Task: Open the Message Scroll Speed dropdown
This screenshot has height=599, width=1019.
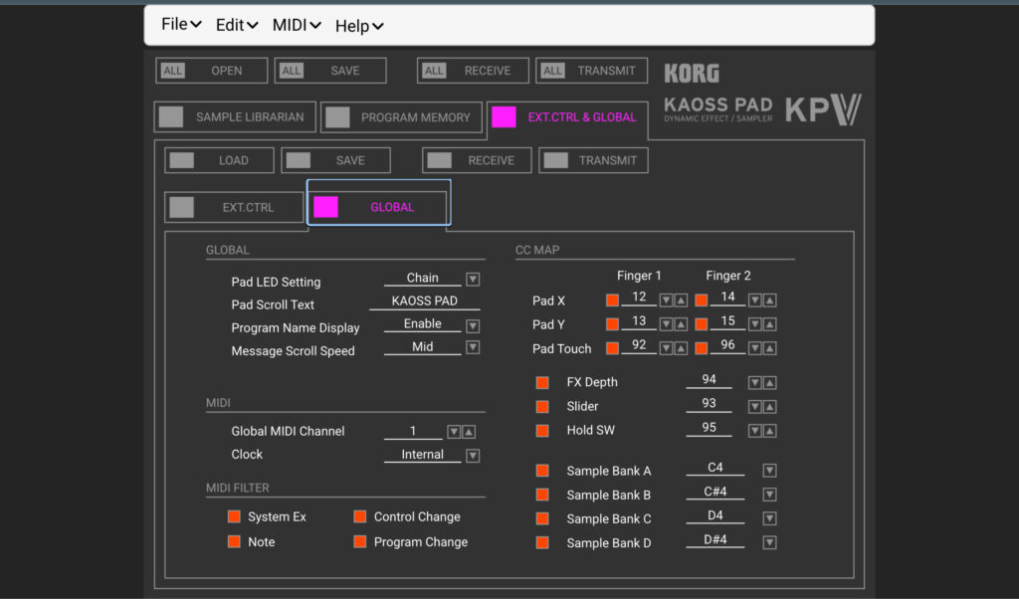Action: click(473, 346)
